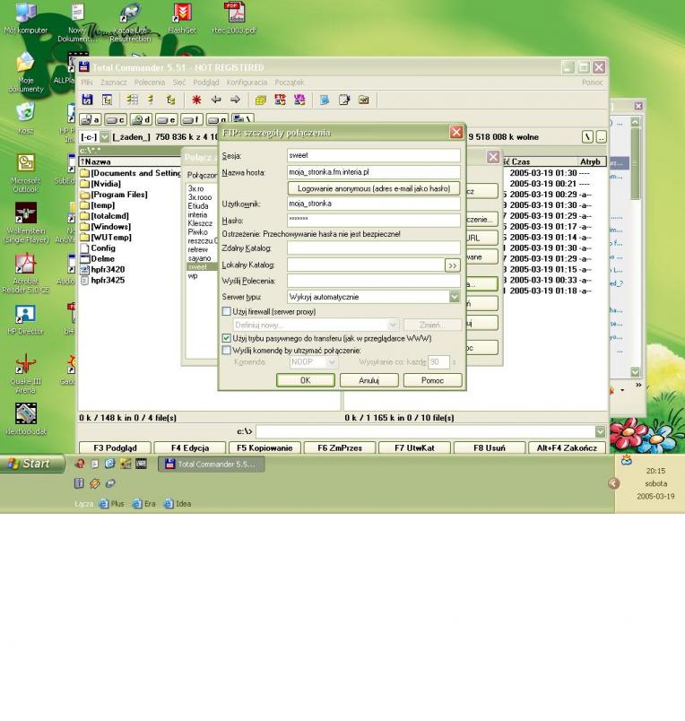
Task: Open Acrobat Reader 5.0 CE icon
Action: pyautogui.click(x=26, y=274)
